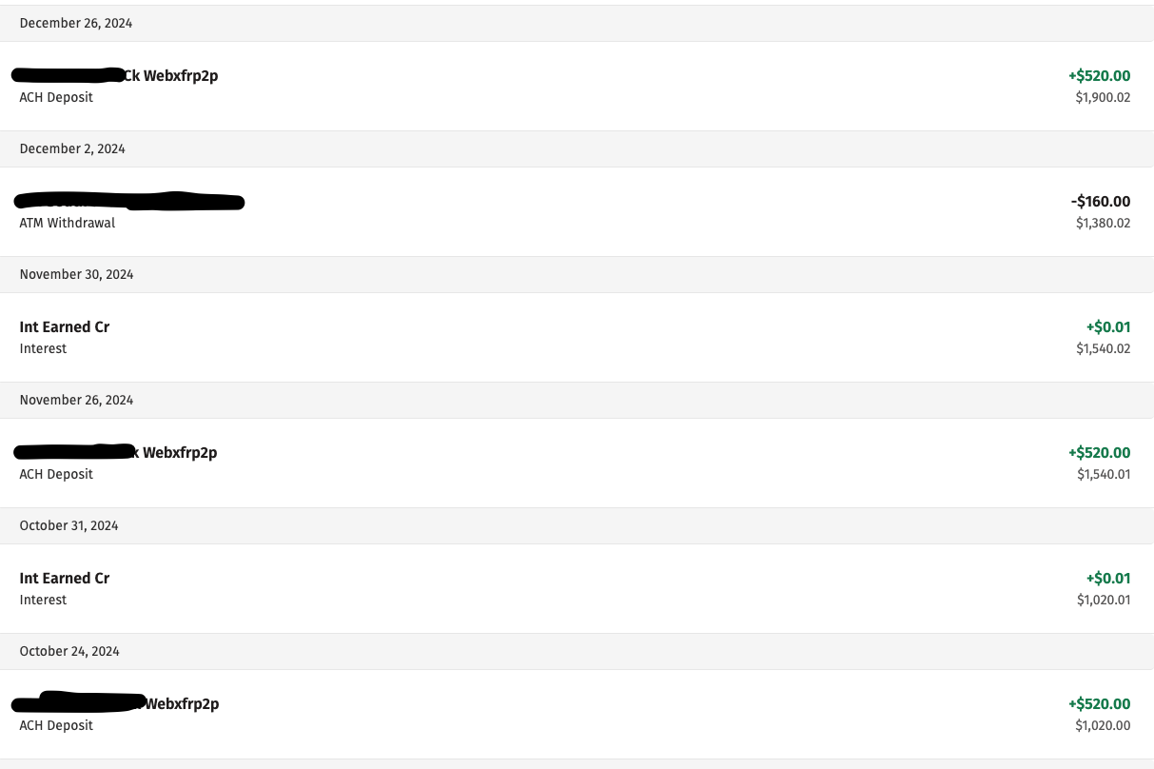
Task: Select the $1,540.01 running balance
Action: pyautogui.click(x=1103, y=474)
